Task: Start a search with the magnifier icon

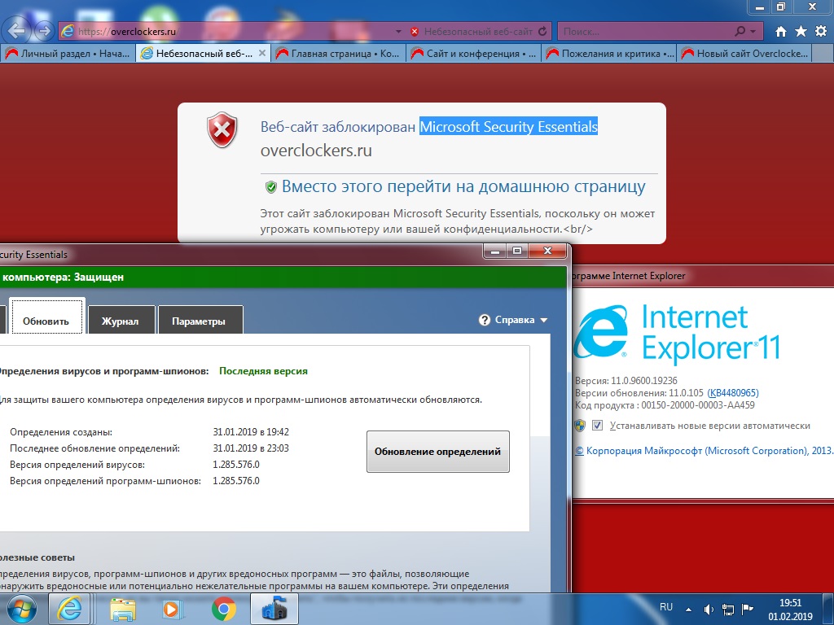Action: [x=740, y=32]
